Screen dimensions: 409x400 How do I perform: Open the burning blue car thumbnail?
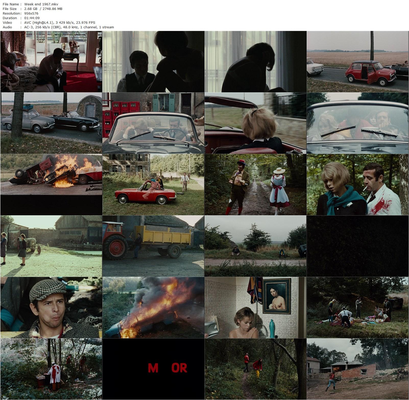(153, 308)
